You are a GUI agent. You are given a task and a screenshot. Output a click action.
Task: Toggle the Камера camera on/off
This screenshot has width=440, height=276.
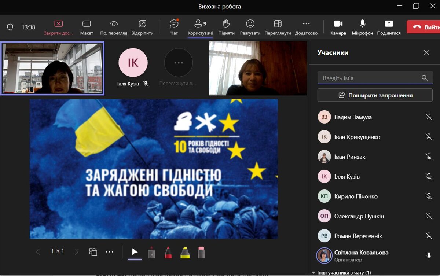coord(338,27)
